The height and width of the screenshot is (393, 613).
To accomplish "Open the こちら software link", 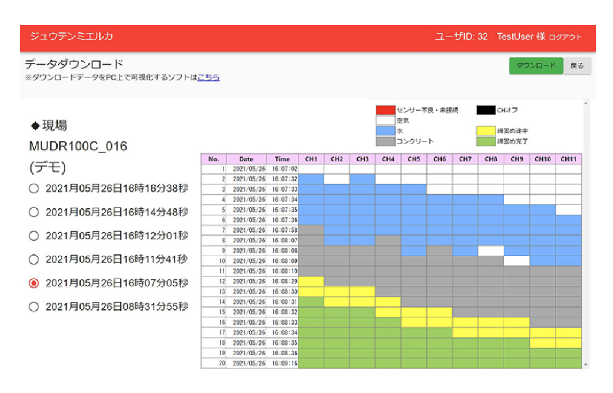I will tap(208, 78).
